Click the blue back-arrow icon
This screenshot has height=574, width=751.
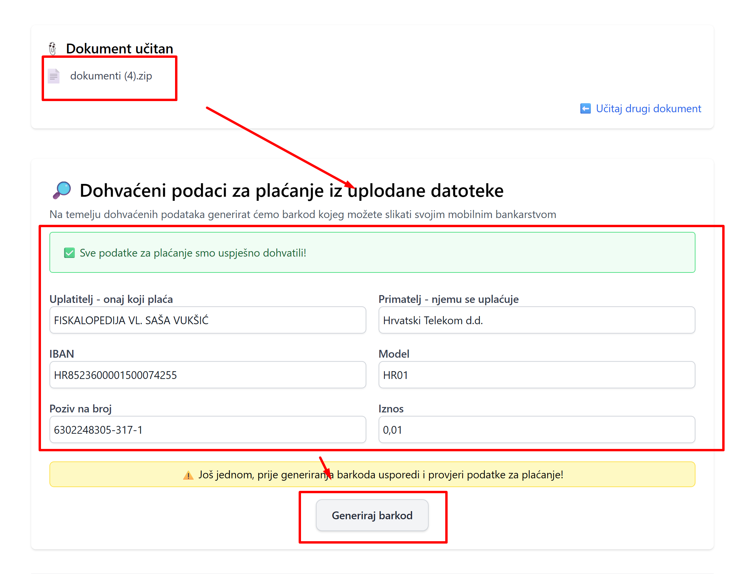click(585, 109)
